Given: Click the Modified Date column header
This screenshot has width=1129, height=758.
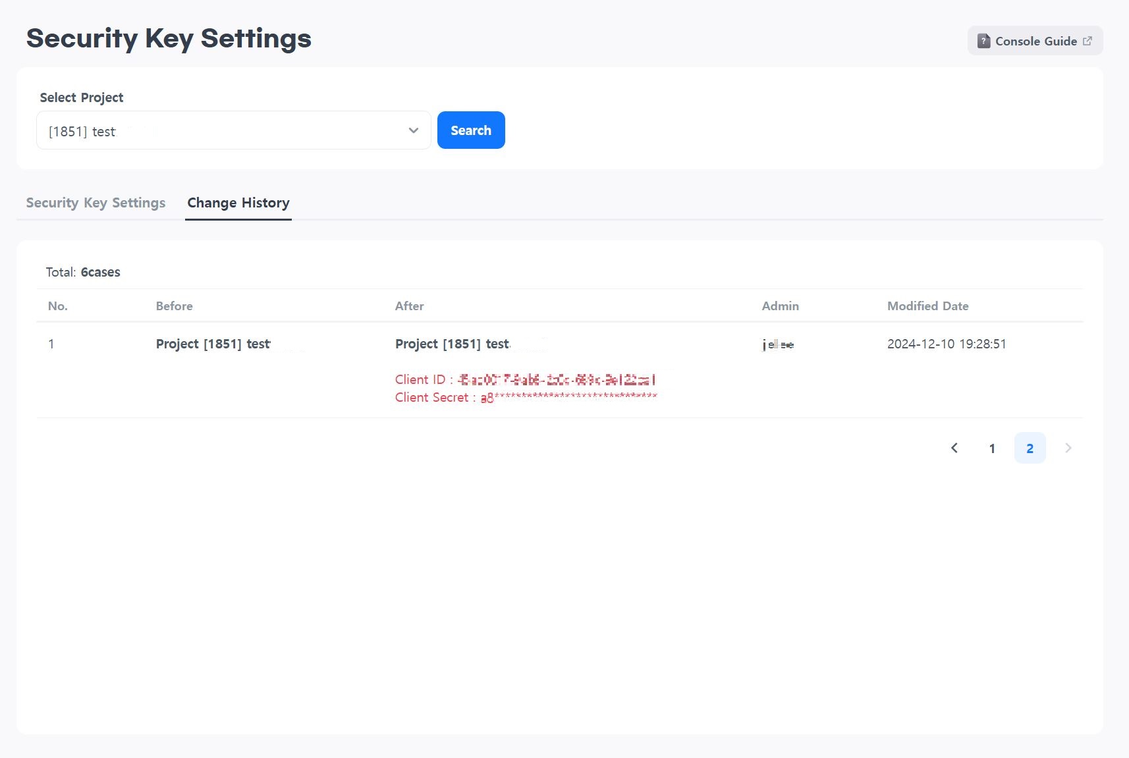Looking at the screenshot, I should pyautogui.click(x=927, y=306).
